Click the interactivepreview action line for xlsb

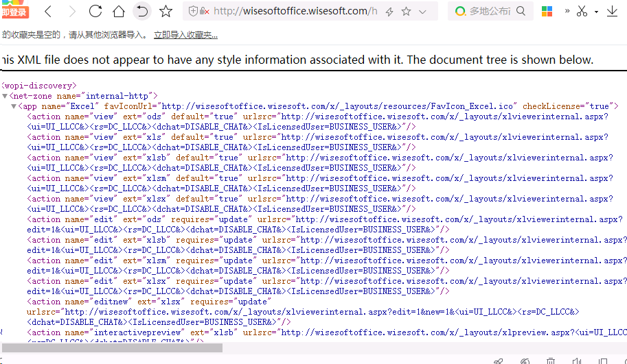[x=327, y=332]
